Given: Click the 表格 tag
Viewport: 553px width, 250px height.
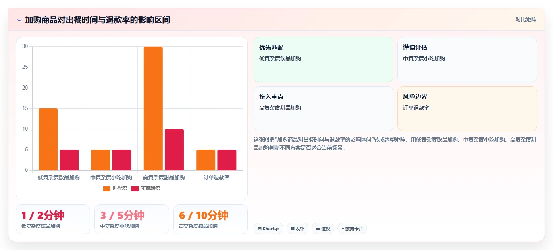Looking at the screenshot, I should point(297,229).
